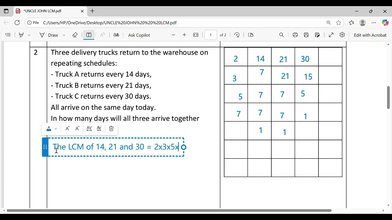The height and width of the screenshot is (220, 392).
Task: Increase the text character spacing
Action: point(89,129)
